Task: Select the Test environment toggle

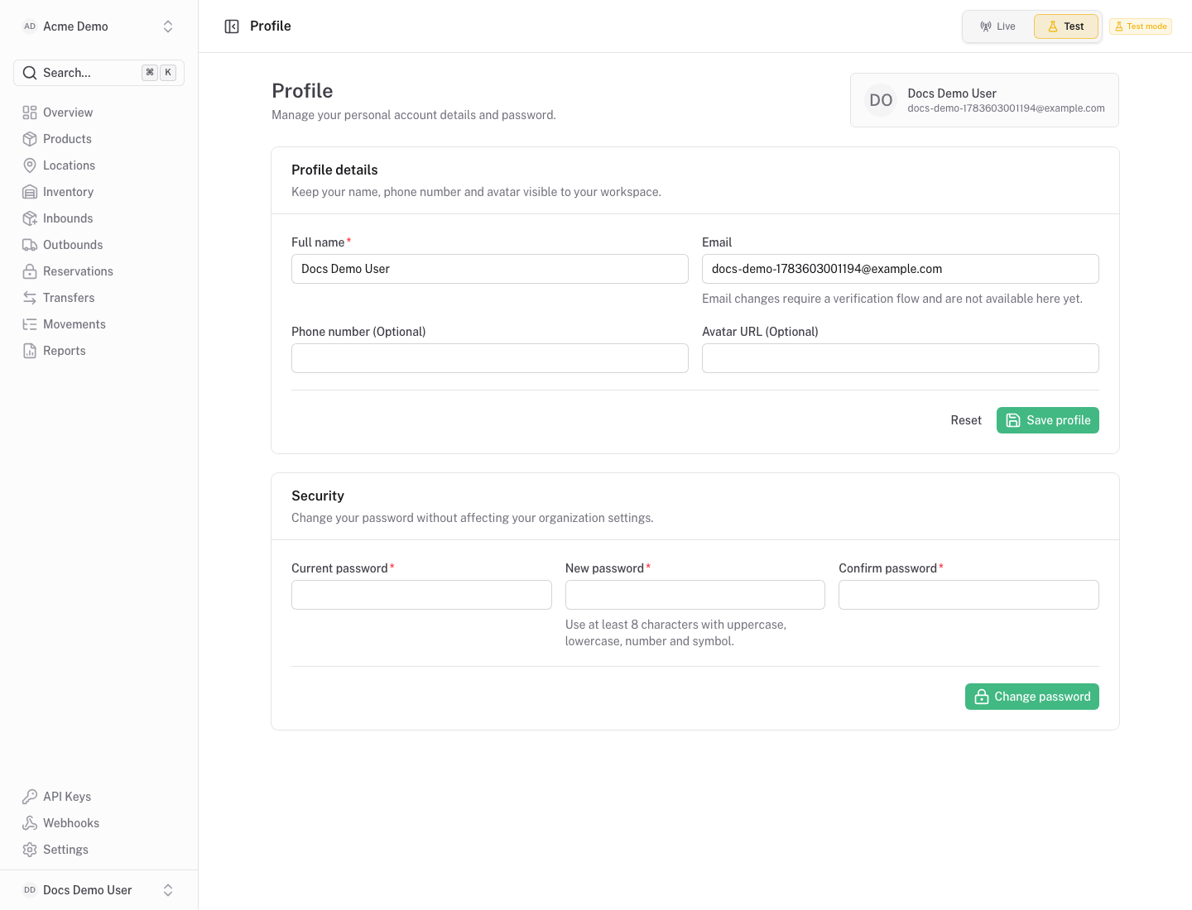Action: tap(1066, 26)
